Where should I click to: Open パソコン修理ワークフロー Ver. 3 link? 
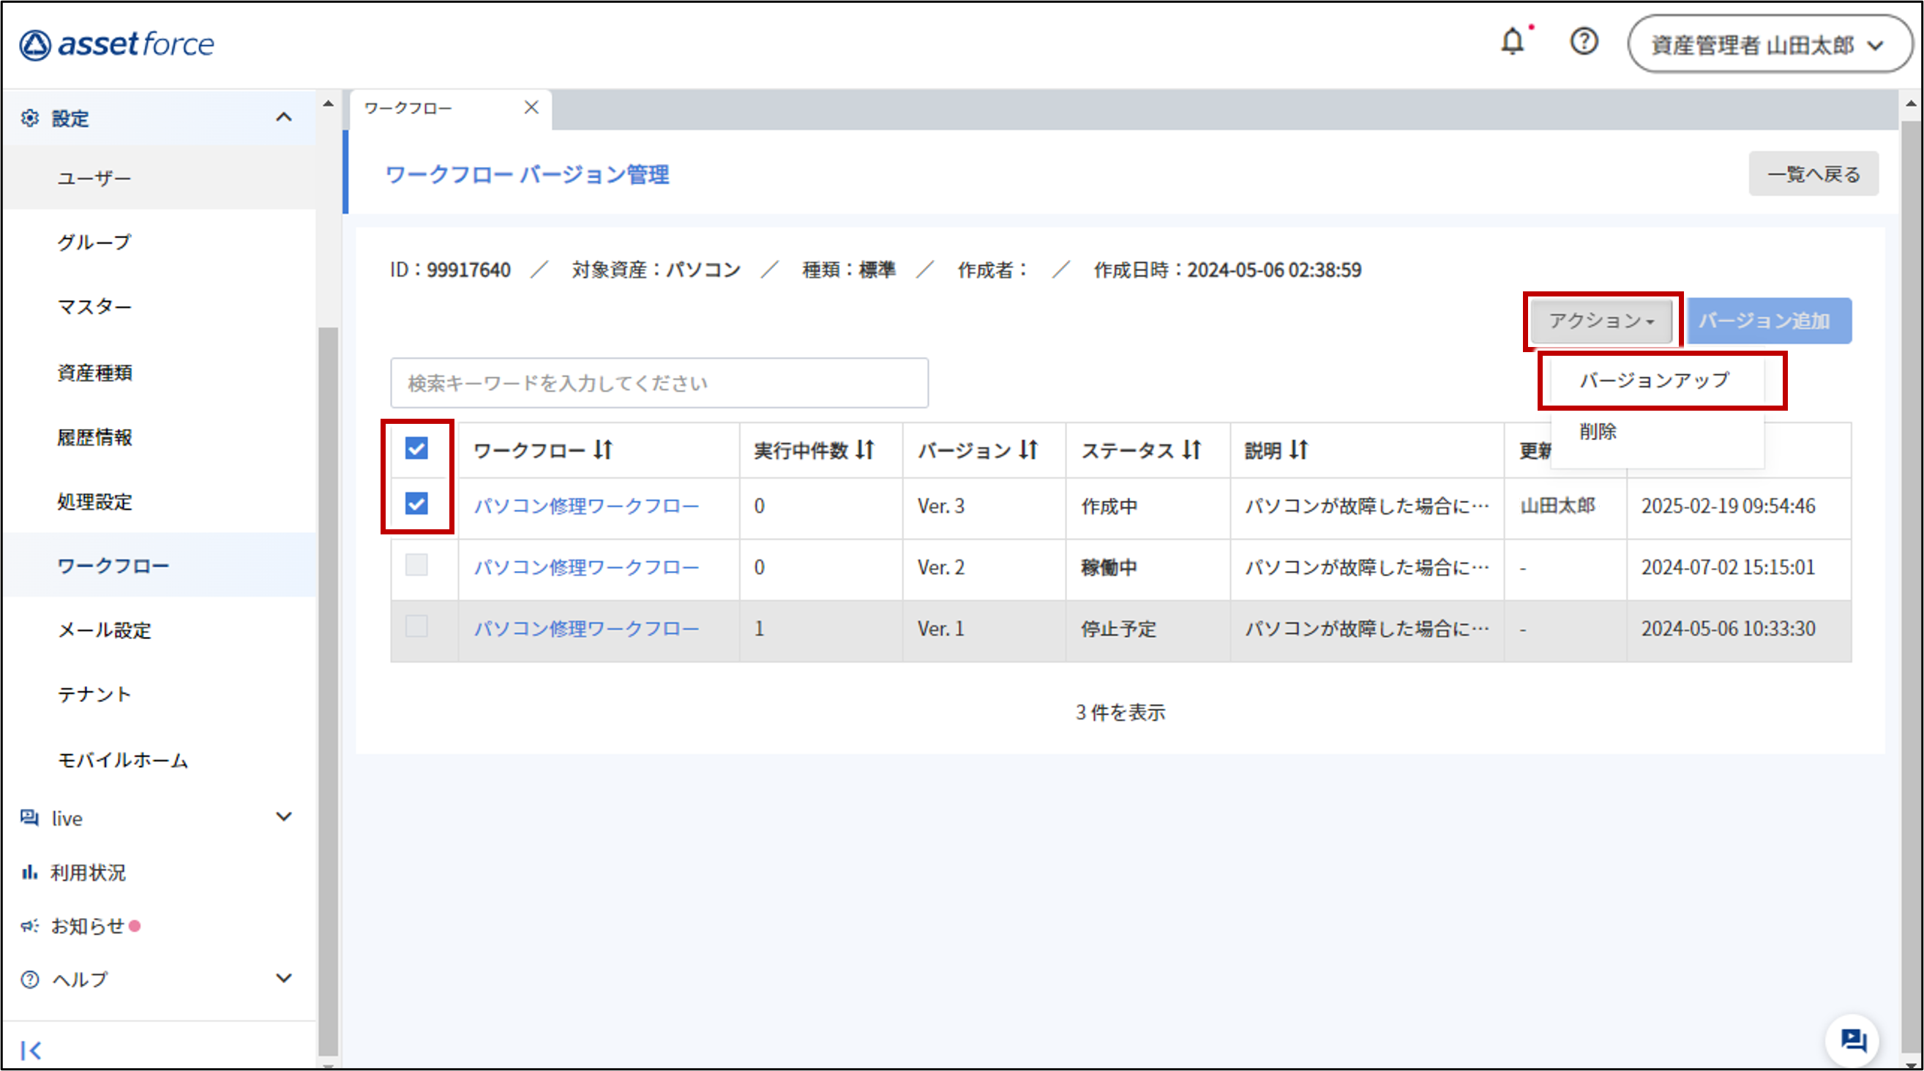point(586,507)
